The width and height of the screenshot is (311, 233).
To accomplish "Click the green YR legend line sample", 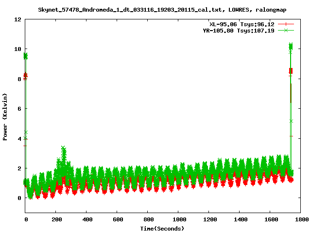I will (x=286, y=30).
